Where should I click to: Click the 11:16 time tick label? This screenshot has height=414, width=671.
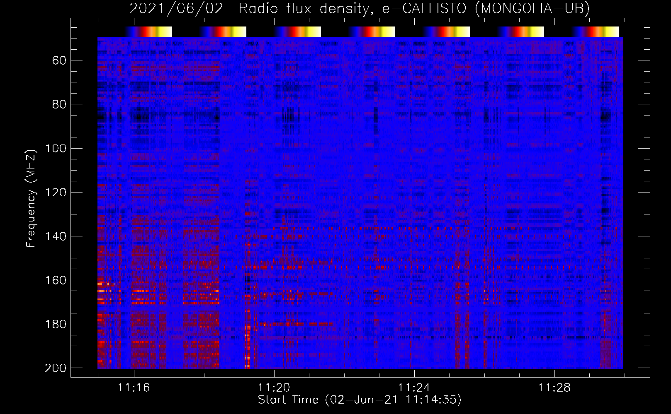click(x=134, y=388)
